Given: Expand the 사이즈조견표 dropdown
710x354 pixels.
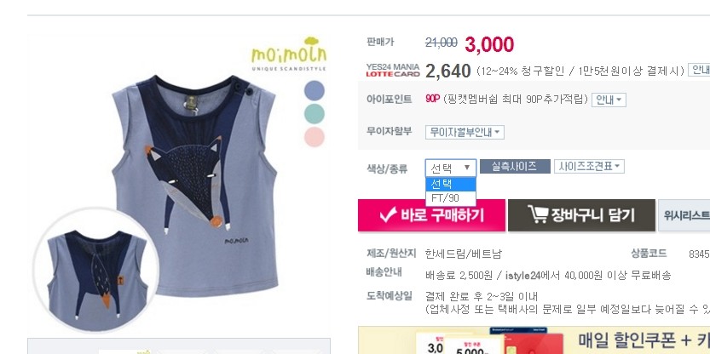Looking at the screenshot, I should coord(589,167).
